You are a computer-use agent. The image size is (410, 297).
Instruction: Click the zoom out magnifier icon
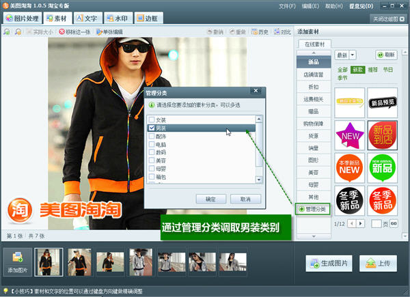click(18, 32)
